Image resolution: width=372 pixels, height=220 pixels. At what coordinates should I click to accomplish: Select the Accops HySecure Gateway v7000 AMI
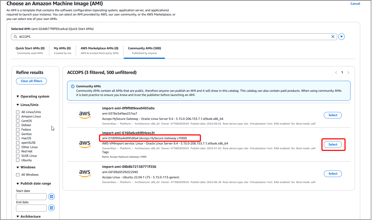(333, 144)
